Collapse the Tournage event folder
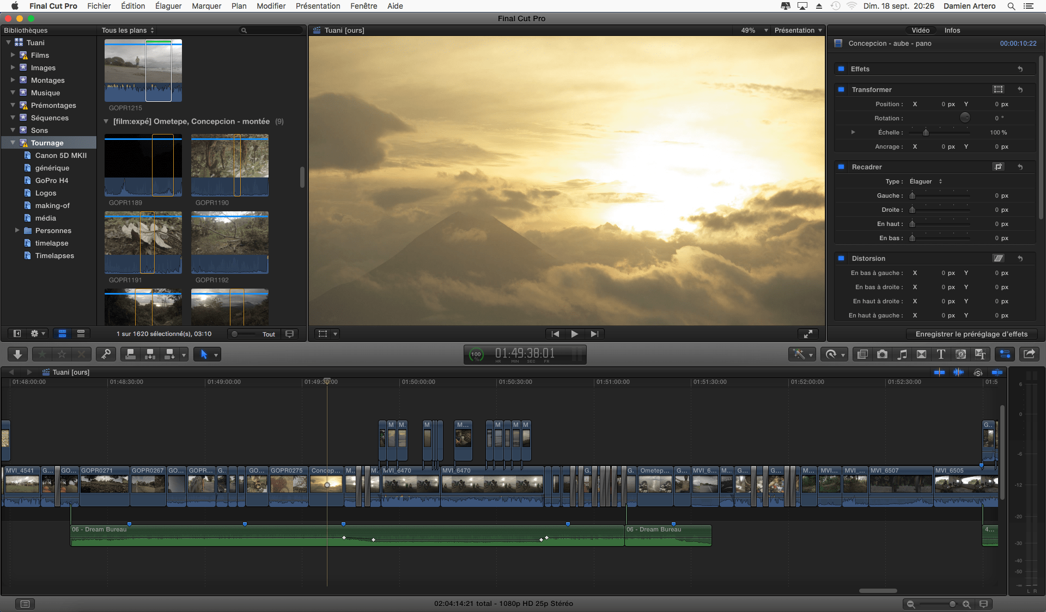The width and height of the screenshot is (1046, 612). click(13, 143)
